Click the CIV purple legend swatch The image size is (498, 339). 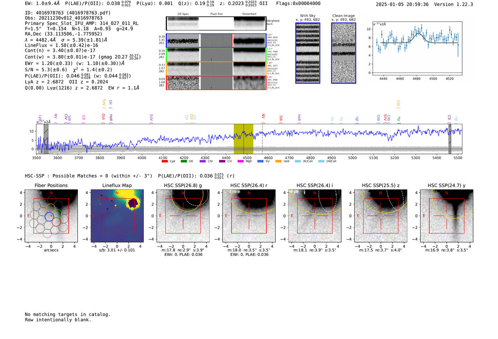tap(203, 161)
